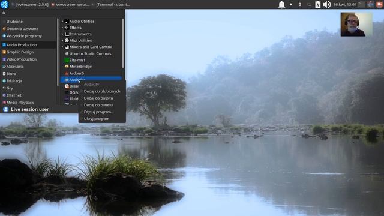Open the Akcesoria category
Viewport: 384px width, 216px height.
coord(28,67)
